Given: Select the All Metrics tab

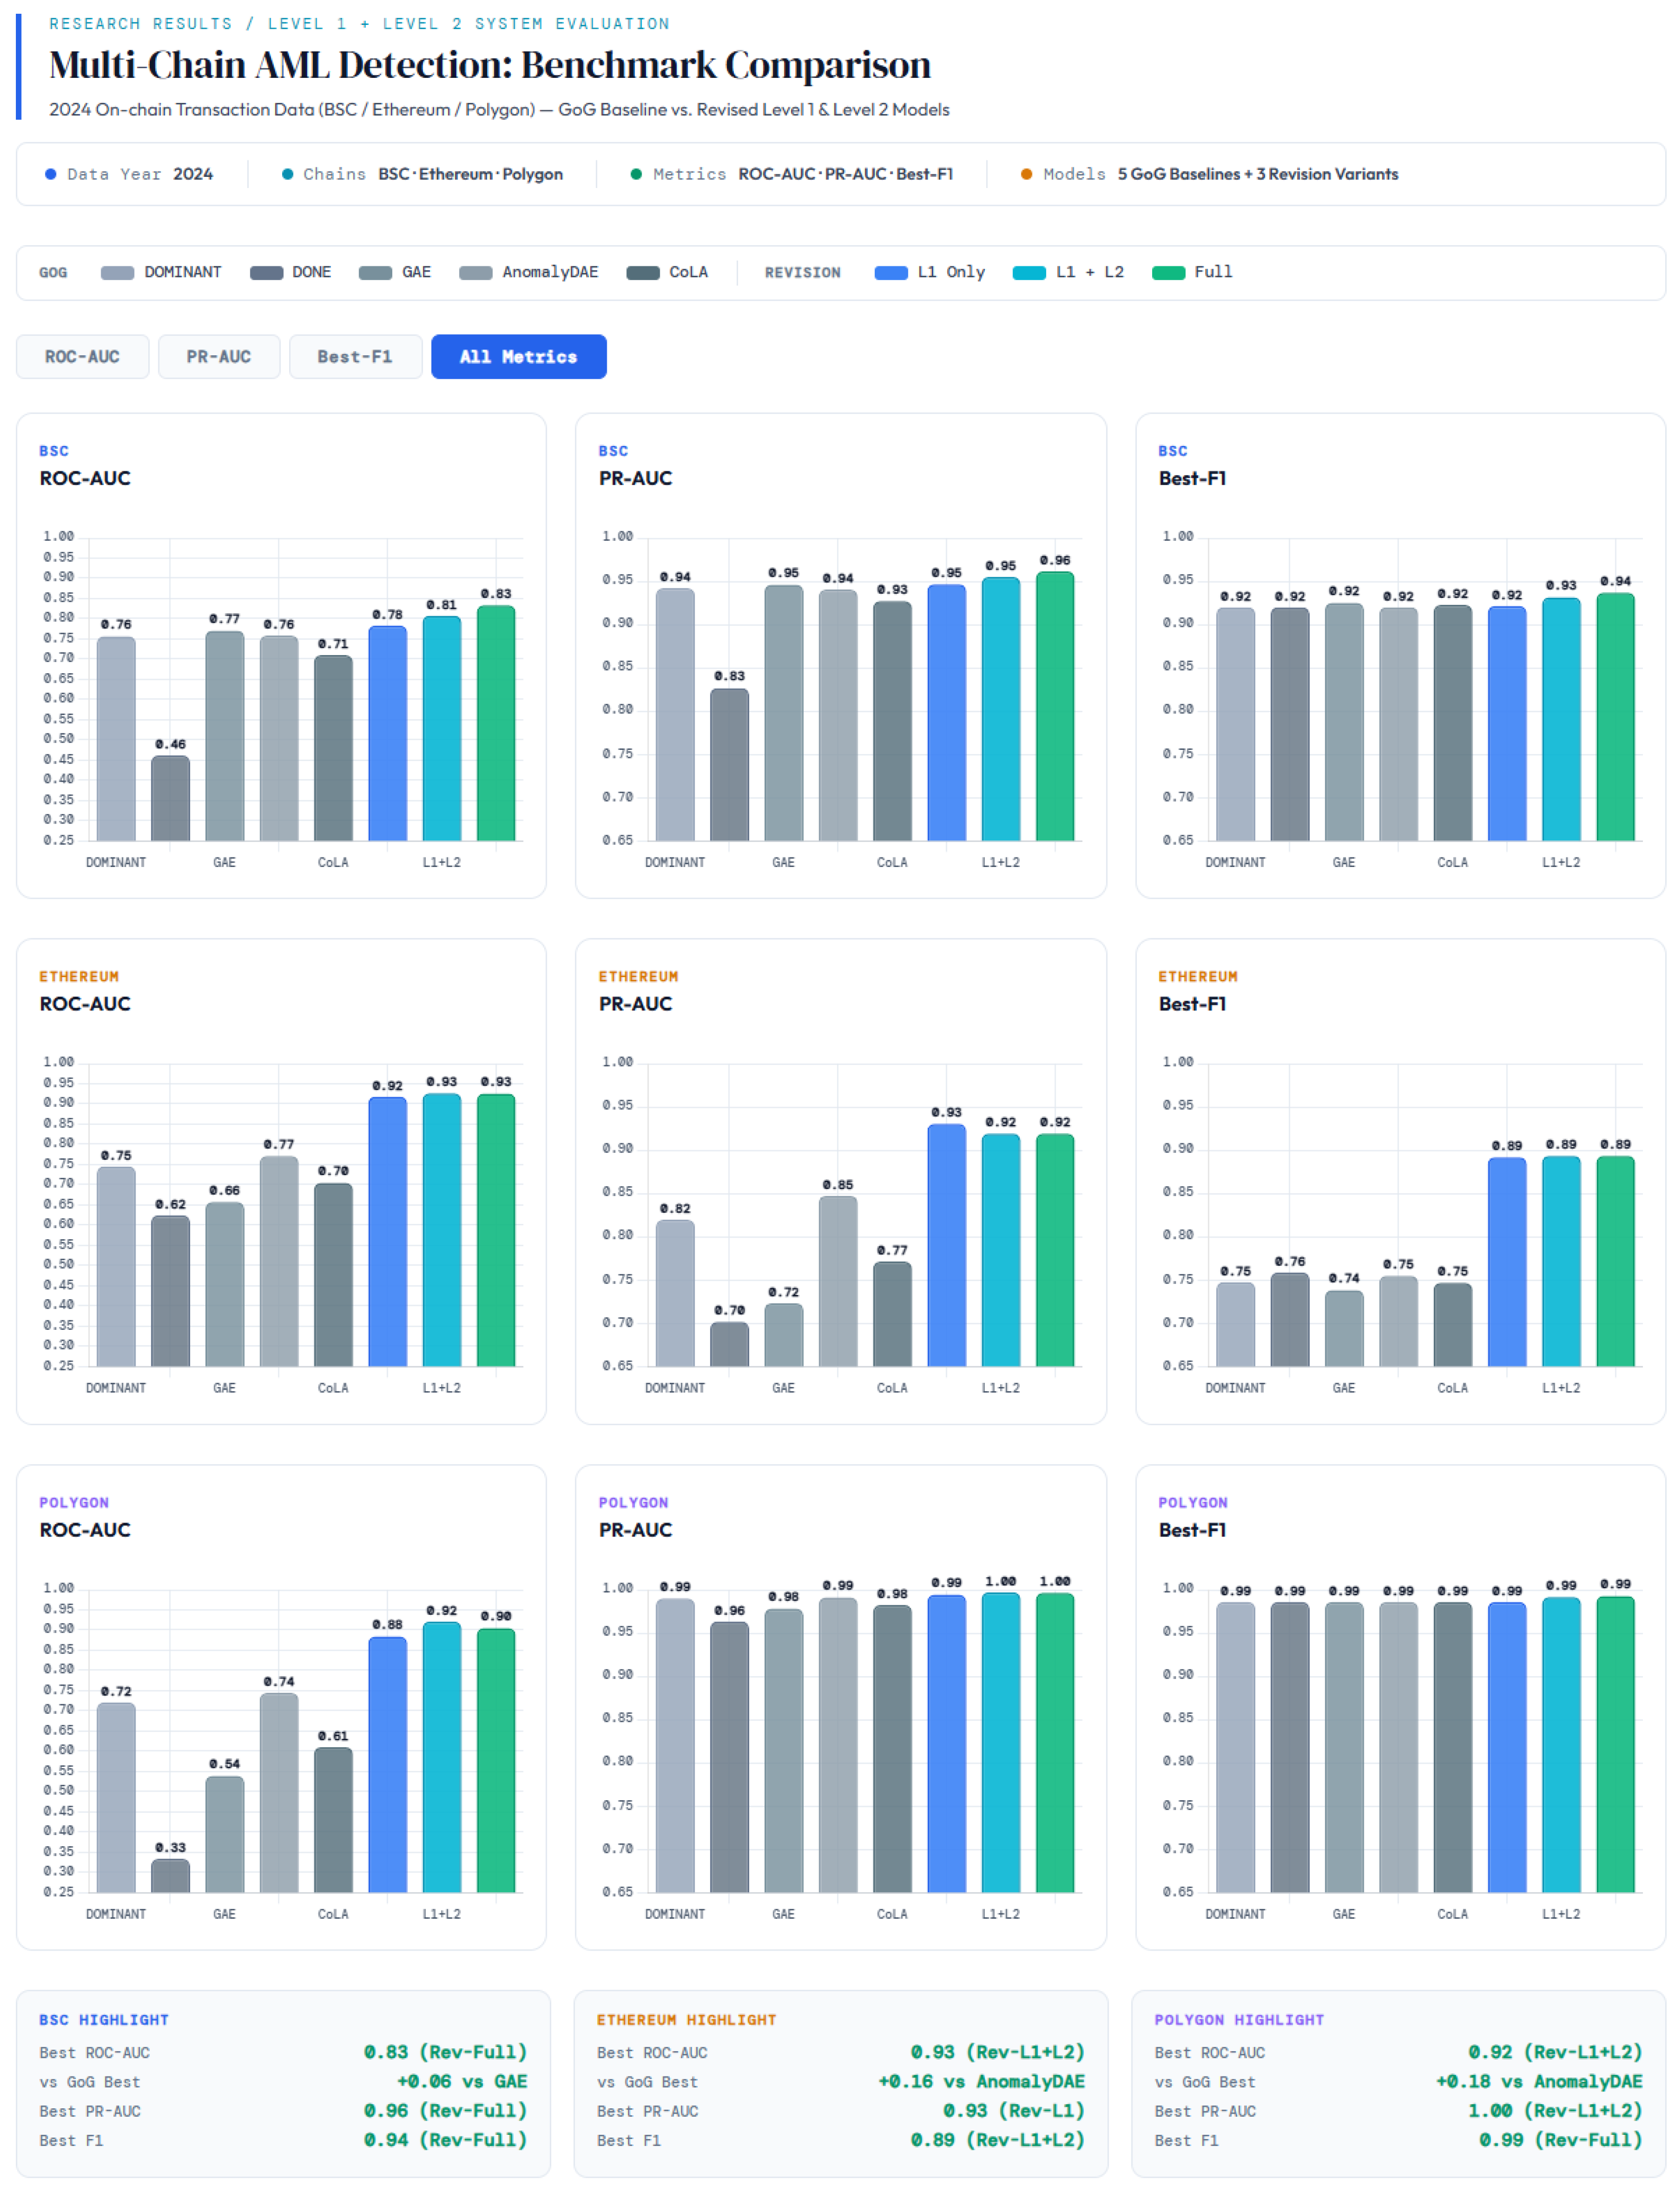Looking at the screenshot, I should coord(518,356).
